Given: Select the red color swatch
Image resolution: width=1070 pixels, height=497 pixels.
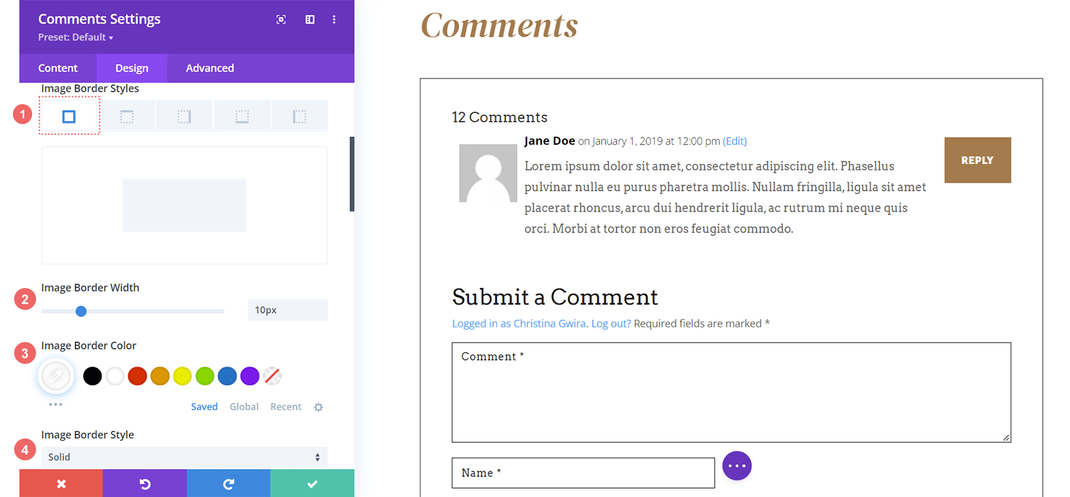Looking at the screenshot, I should coord(137,375).
